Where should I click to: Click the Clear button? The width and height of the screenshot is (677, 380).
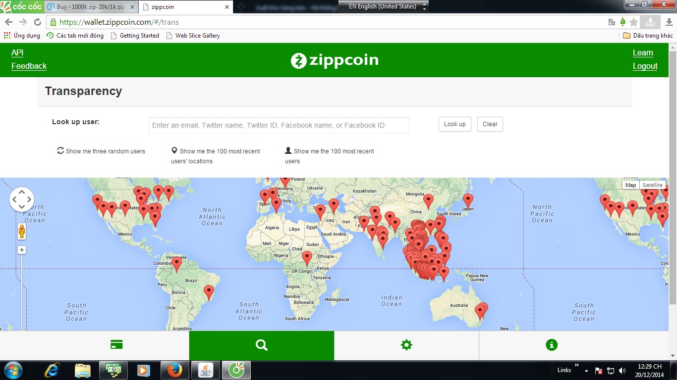[x=490, y=124]
